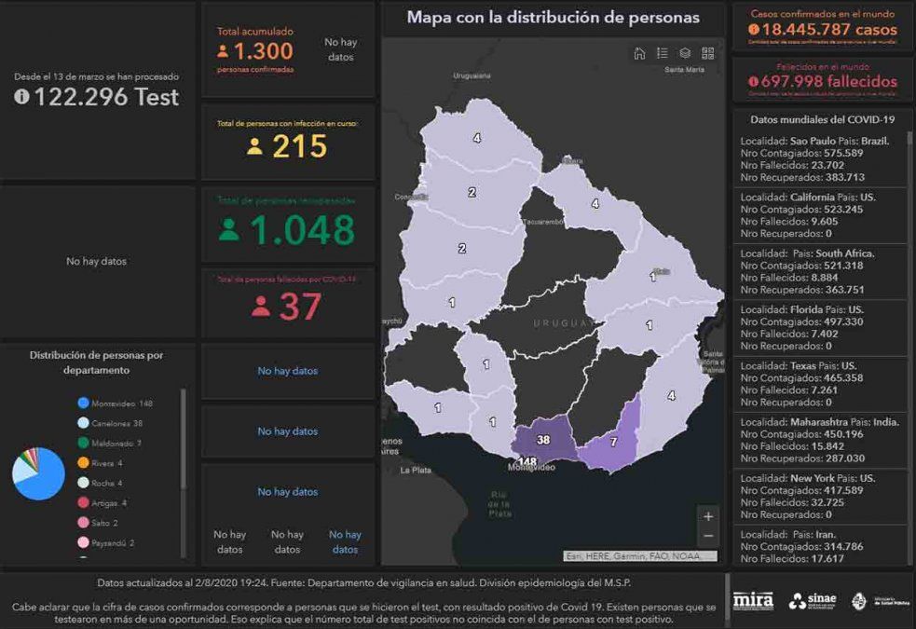This screenshot has width=916, height=629.
Task: Zoom in with the map plus button
Action: point(709,516)
